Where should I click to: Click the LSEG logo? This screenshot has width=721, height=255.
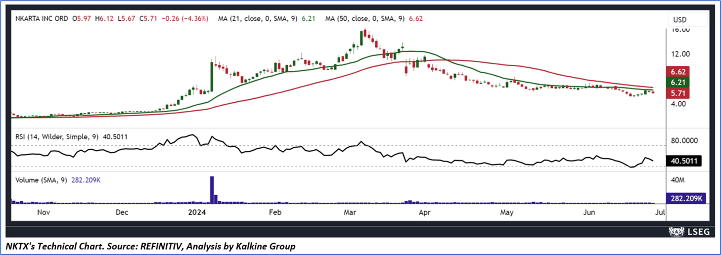[x=688, y=231]
